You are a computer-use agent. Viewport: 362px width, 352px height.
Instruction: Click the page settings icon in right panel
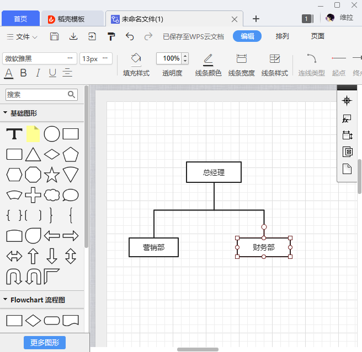pyautogui.click(x=347, y=169)
